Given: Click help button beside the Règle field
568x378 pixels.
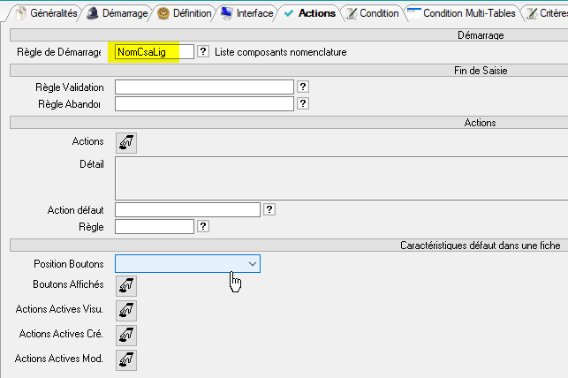Looking at the screenshot, I should [x=203, y=227].
